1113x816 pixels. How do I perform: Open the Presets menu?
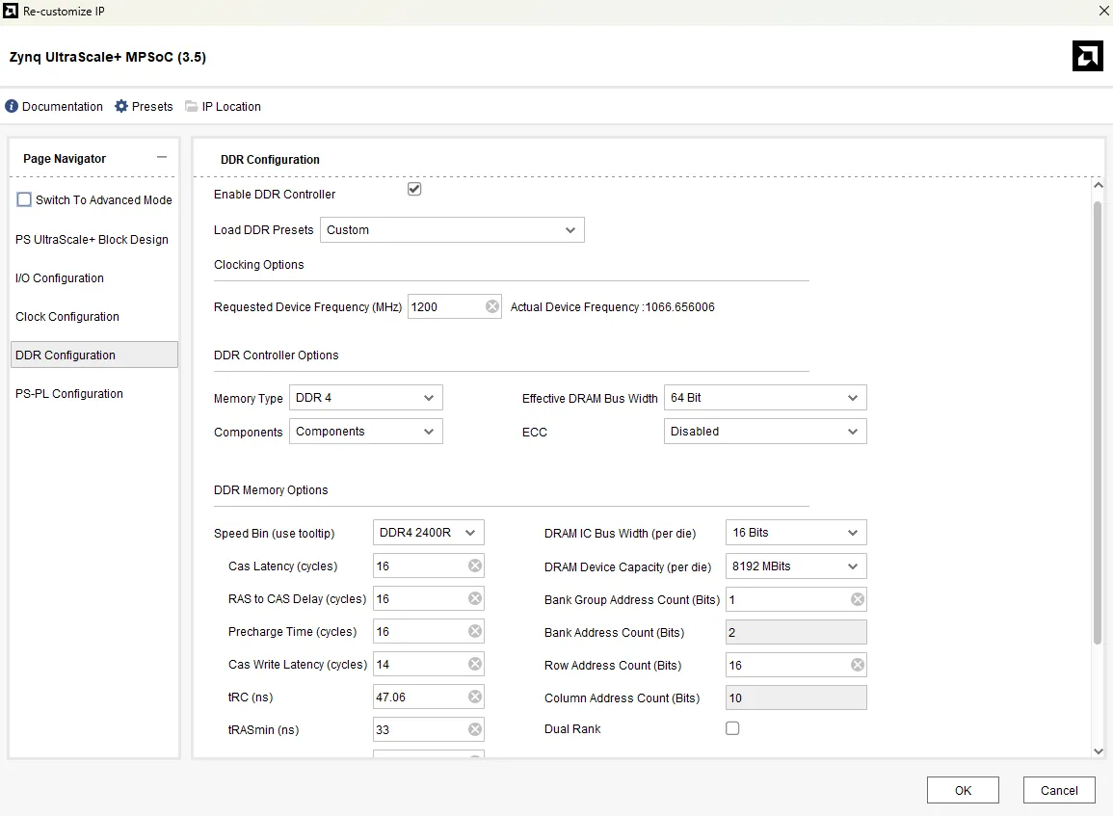tap(152, 106)
